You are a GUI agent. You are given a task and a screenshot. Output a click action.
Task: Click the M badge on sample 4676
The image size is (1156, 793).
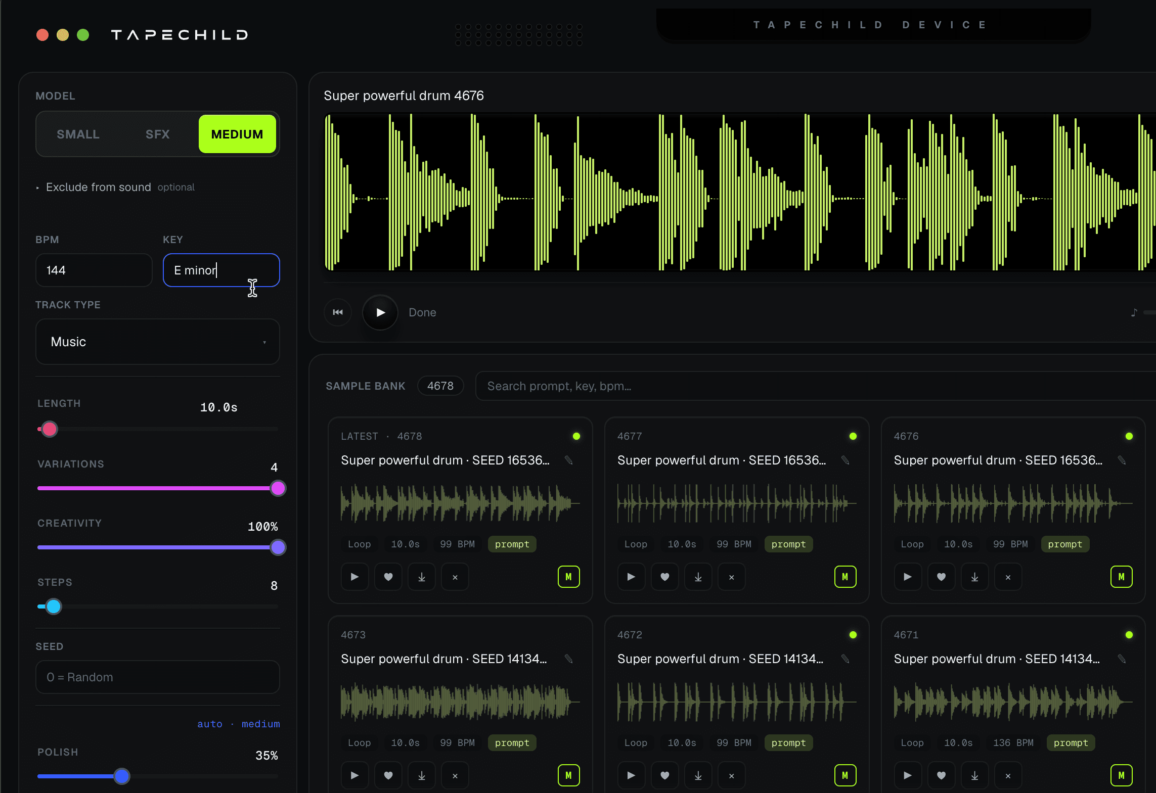pos(1122,577)
